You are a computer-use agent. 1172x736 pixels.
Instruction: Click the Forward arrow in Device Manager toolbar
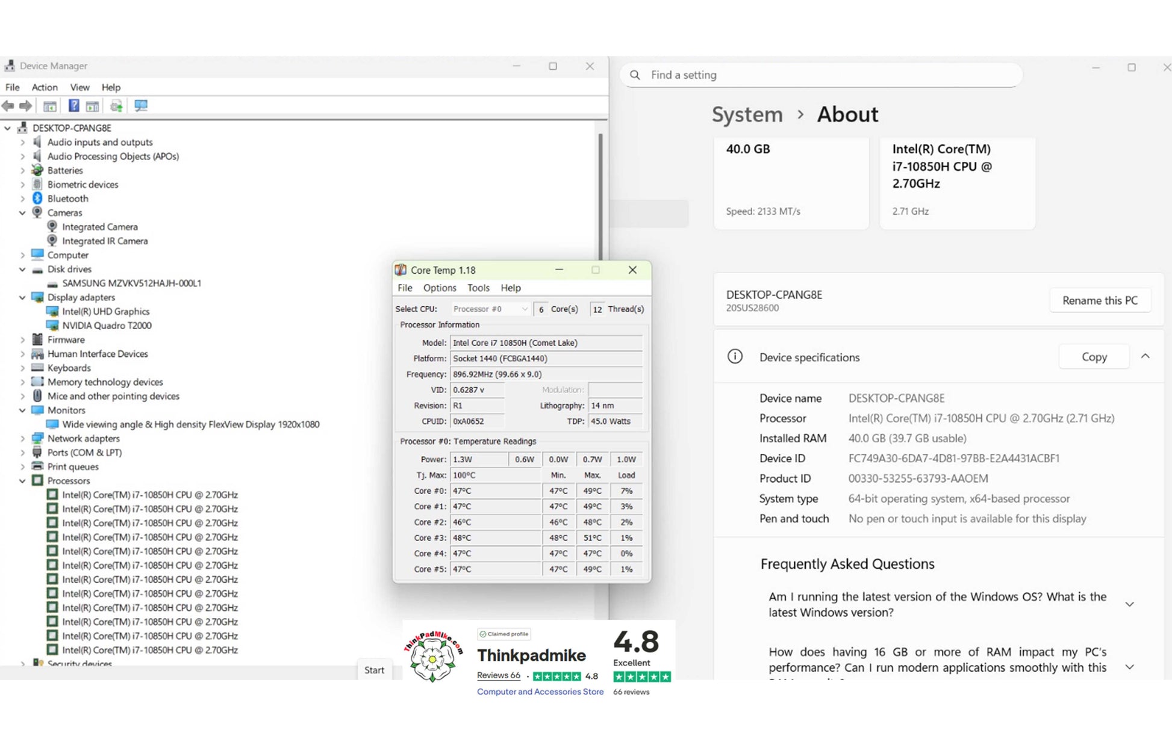(25, 106)
